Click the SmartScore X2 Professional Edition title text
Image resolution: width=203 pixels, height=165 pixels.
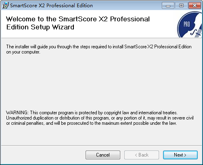pyautogui.click(x=51, y=6)
